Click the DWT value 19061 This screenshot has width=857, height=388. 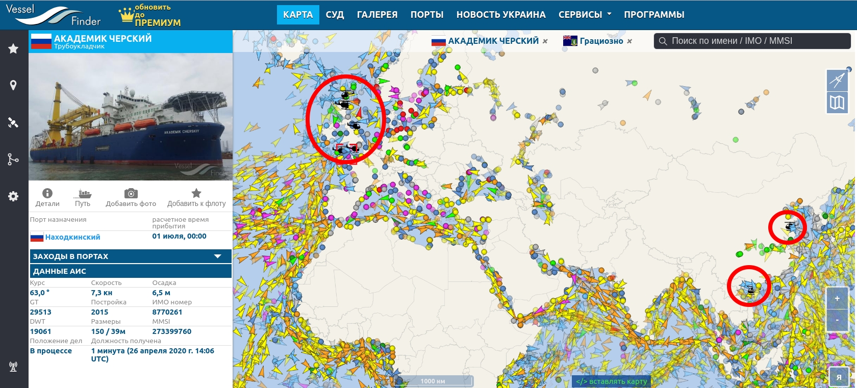pos(40,331)
